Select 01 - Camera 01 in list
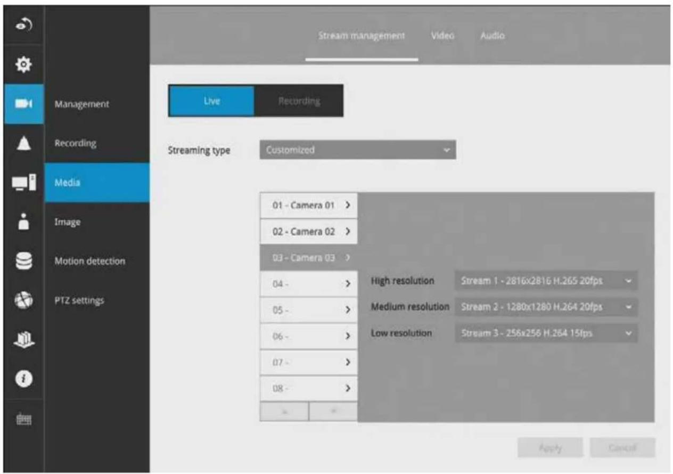 coord(308,206)
